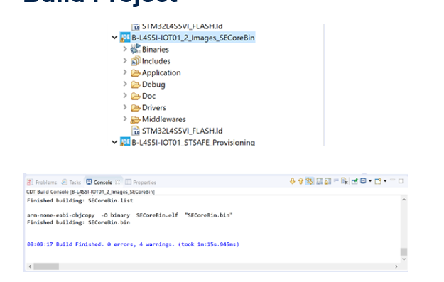Pin the console using the green pin icon
The image size is (444, 282).
point(354,181)
